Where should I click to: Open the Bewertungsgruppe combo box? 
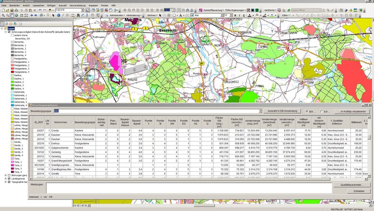click(x=260, y=111)
